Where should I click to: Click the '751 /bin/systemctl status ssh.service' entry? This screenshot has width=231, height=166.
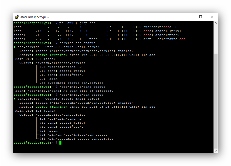click(x=76, y=139)
